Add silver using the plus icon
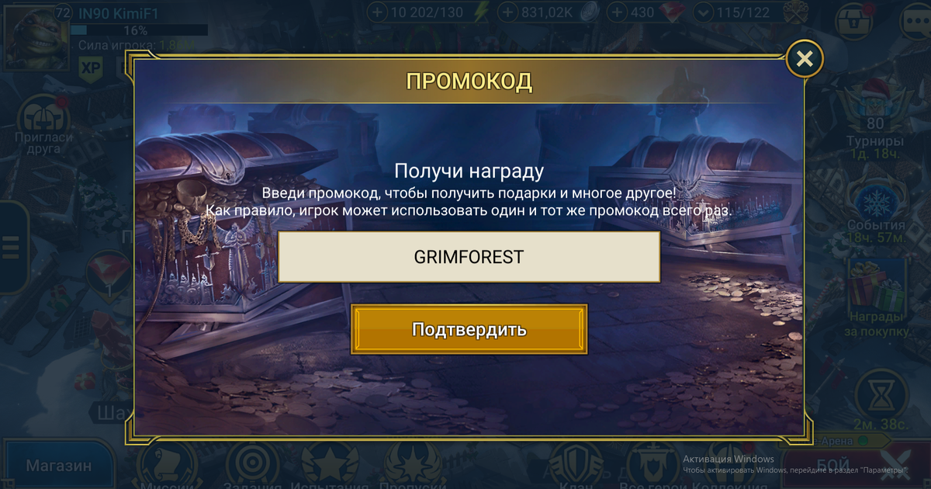Viewport: 931px width, 489px height. click(x=507, y=12)
